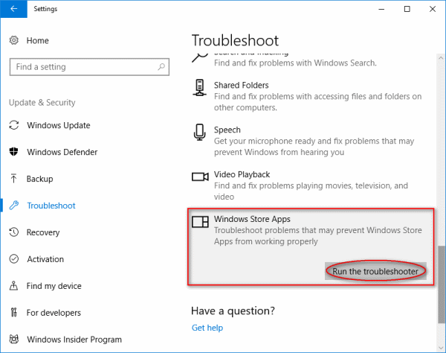Run the troubleshooter for Windows Store Apps
446x353 pixels.
point(375,271)
